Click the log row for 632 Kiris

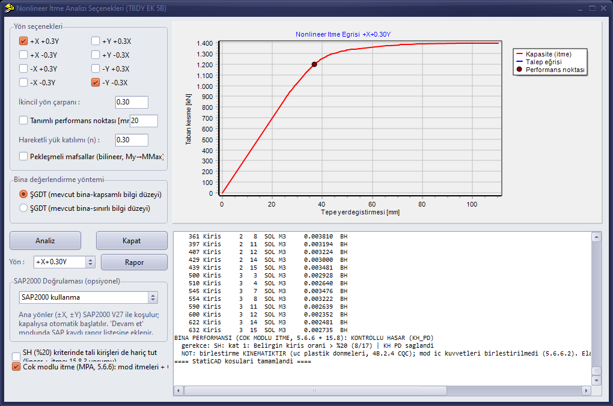click(268, 330)
